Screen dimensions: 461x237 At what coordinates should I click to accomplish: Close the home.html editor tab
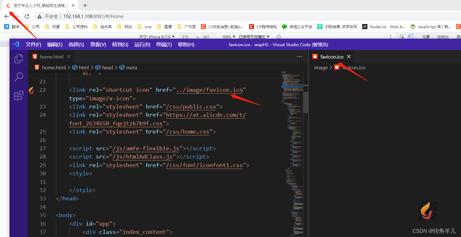pos(68,57)
